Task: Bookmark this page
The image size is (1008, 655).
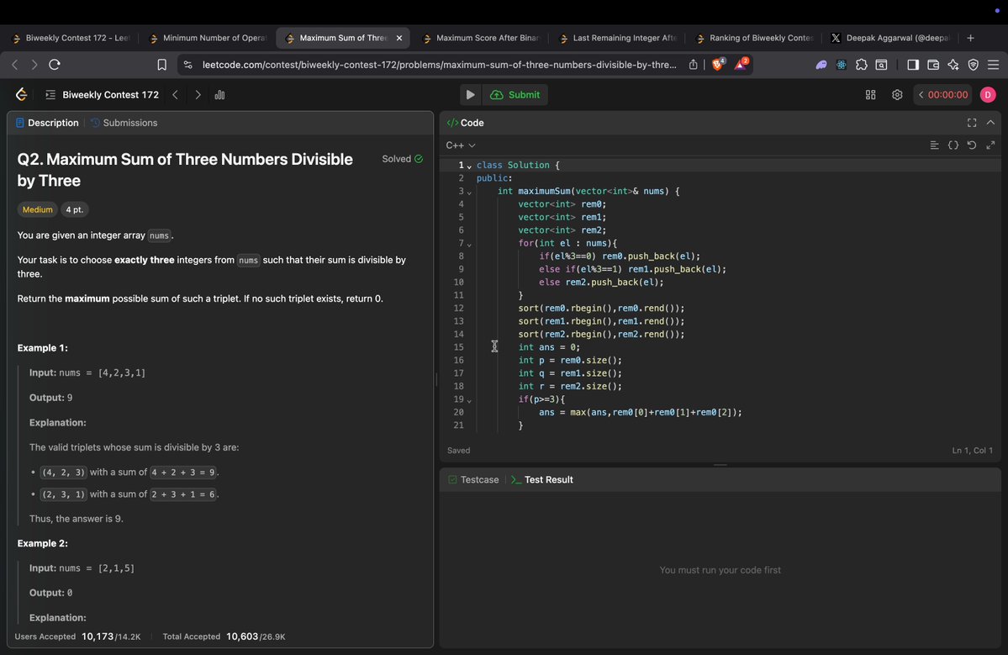Action: pyautogui.click(x=161, y=64)
